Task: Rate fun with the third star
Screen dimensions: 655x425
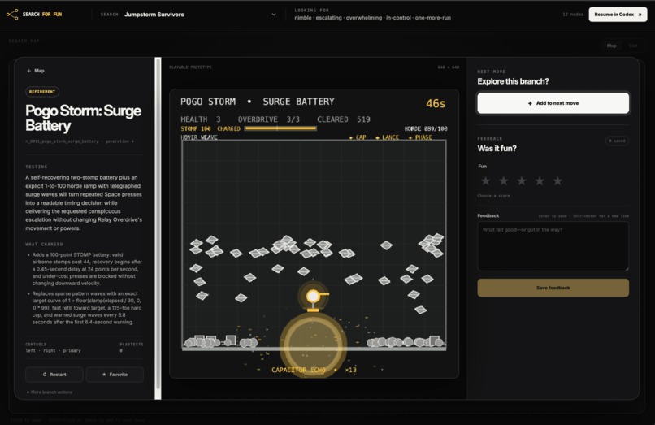Action: pos(522,180)
